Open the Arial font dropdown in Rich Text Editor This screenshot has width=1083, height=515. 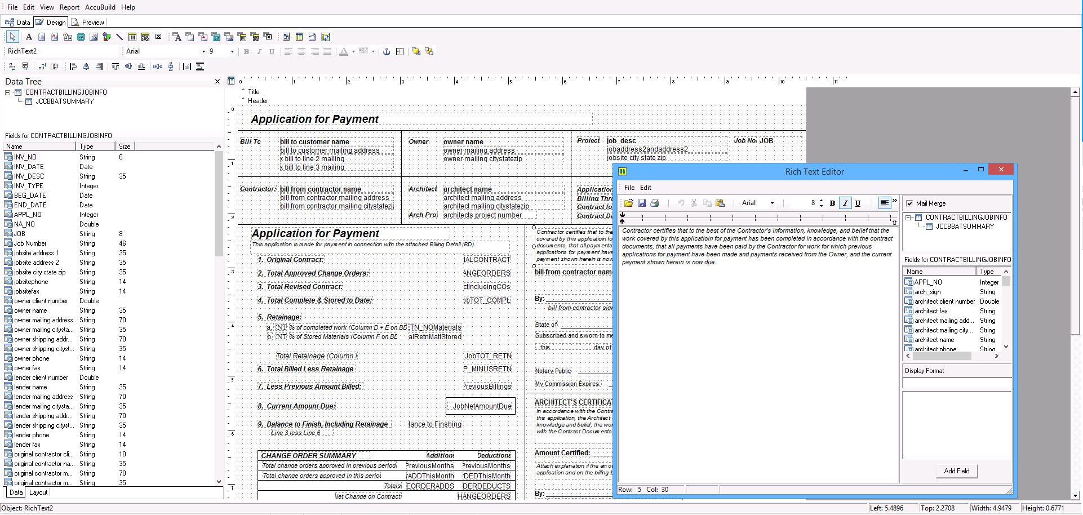(x=773, y=203)
